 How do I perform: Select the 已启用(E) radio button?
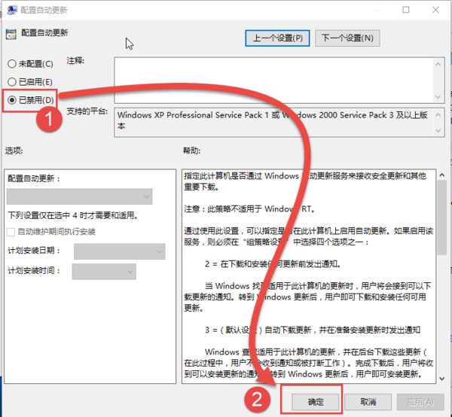[x=12, y=82]
